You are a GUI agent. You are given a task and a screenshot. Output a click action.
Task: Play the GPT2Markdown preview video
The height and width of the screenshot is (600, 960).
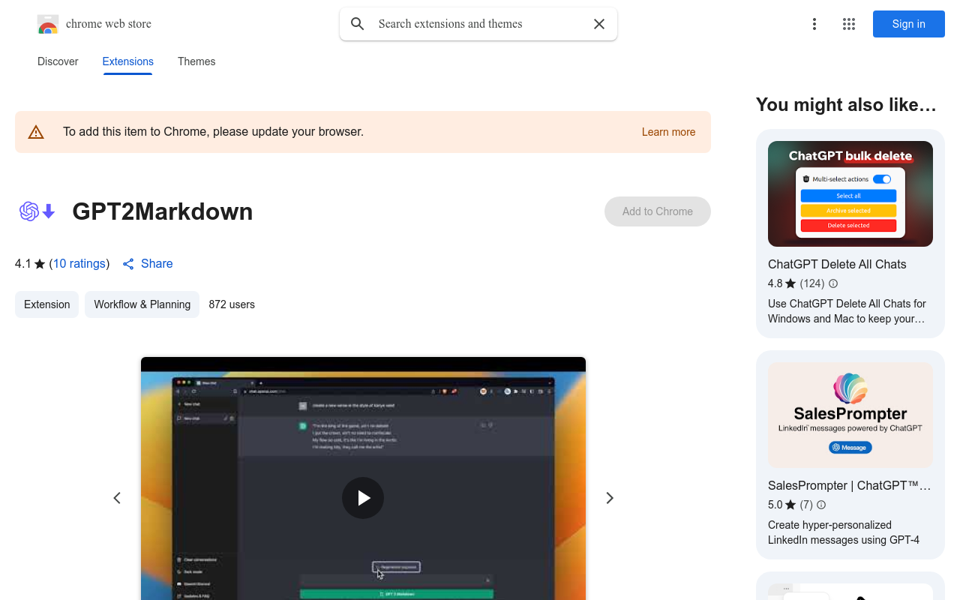point(363,498)
